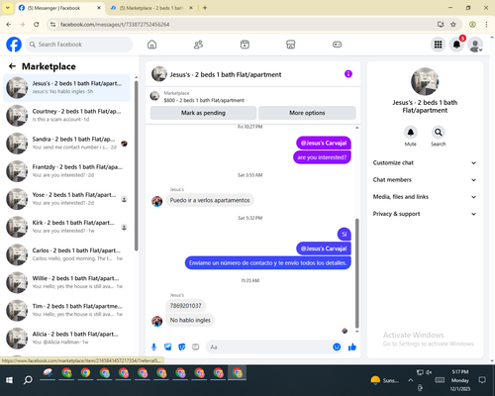The height and width of the screenshot is (396, 495).
Task: Open the Marketplace storefront icon
Action: coord(291,45)
